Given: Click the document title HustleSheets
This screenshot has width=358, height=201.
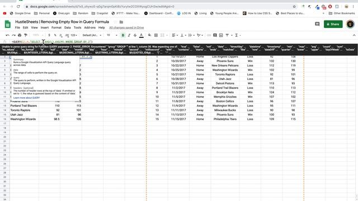Looking at the screenshot, I should [x=62, y=22].
